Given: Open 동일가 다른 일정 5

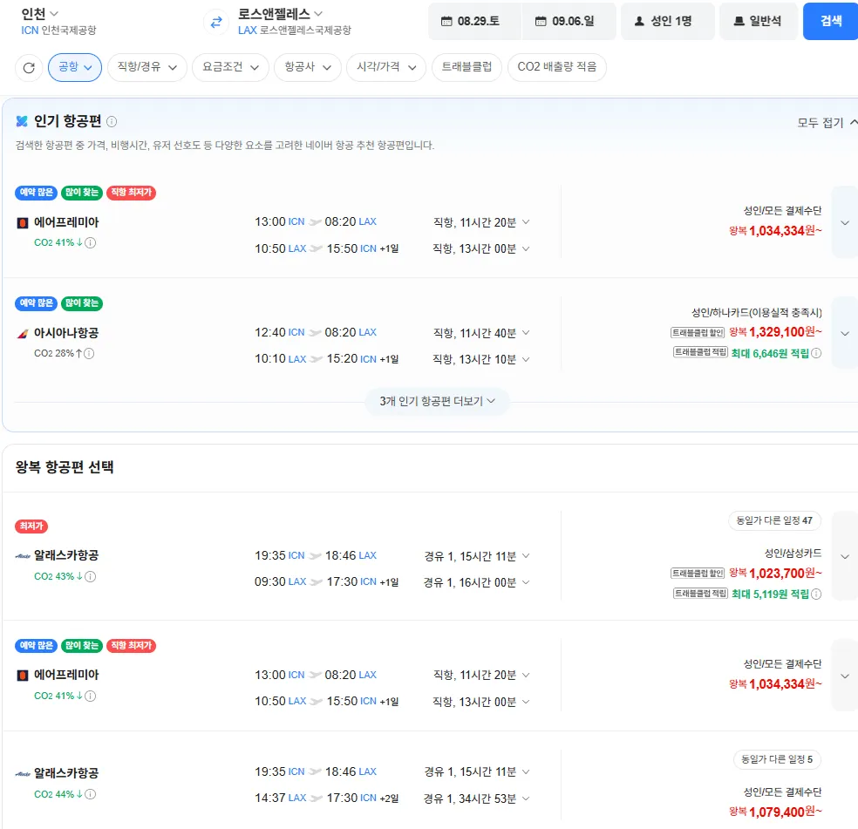Looking at the screenshot, I should [777, 759].
